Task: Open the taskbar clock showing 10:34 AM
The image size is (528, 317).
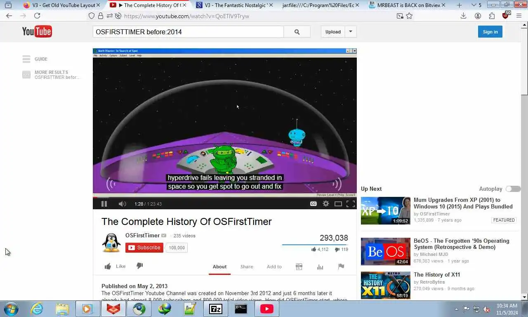Action: tap(507, 309)
